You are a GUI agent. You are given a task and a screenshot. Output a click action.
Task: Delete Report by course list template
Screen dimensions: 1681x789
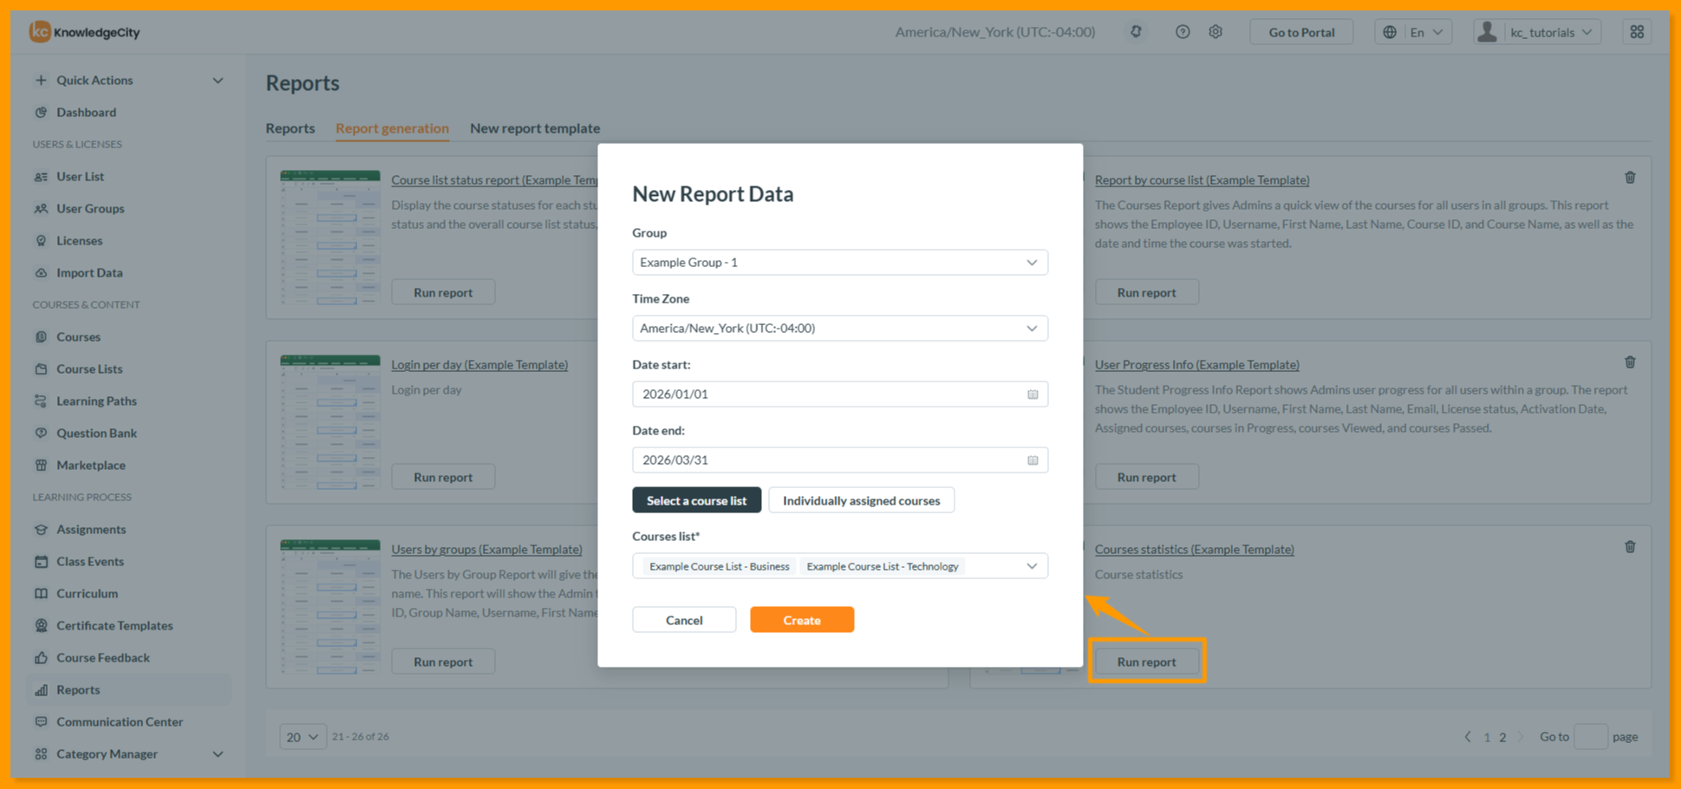tap(1630, 178)
